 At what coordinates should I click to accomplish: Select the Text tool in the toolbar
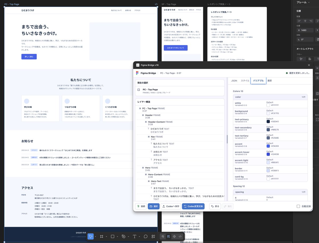coord(135,236)
